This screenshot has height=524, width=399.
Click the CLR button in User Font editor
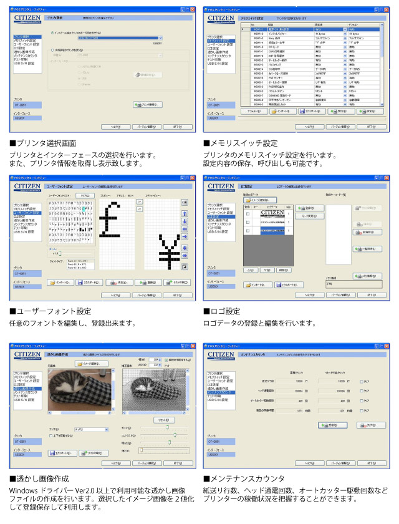pyautogui.click(x=185, y=203)
